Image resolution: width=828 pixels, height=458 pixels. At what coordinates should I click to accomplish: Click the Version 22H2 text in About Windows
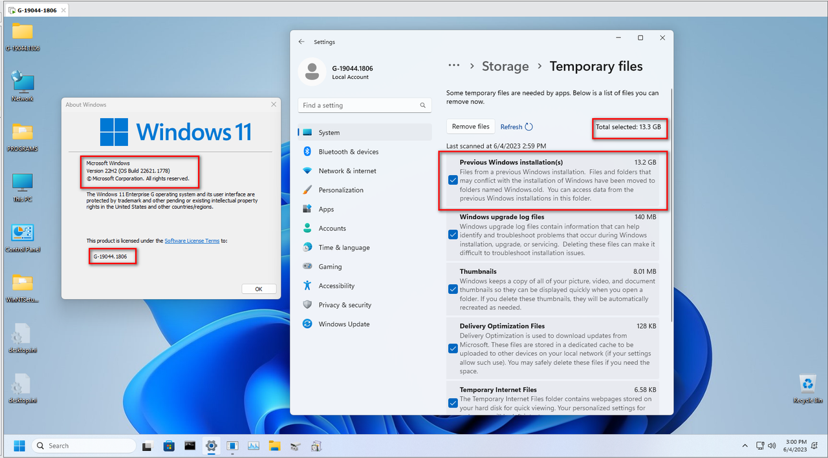click(x=128, y=171)
